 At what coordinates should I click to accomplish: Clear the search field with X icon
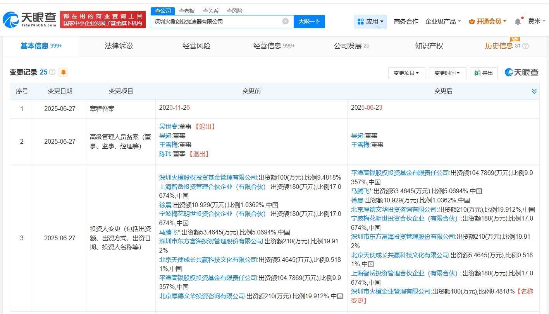click(286, 21)
